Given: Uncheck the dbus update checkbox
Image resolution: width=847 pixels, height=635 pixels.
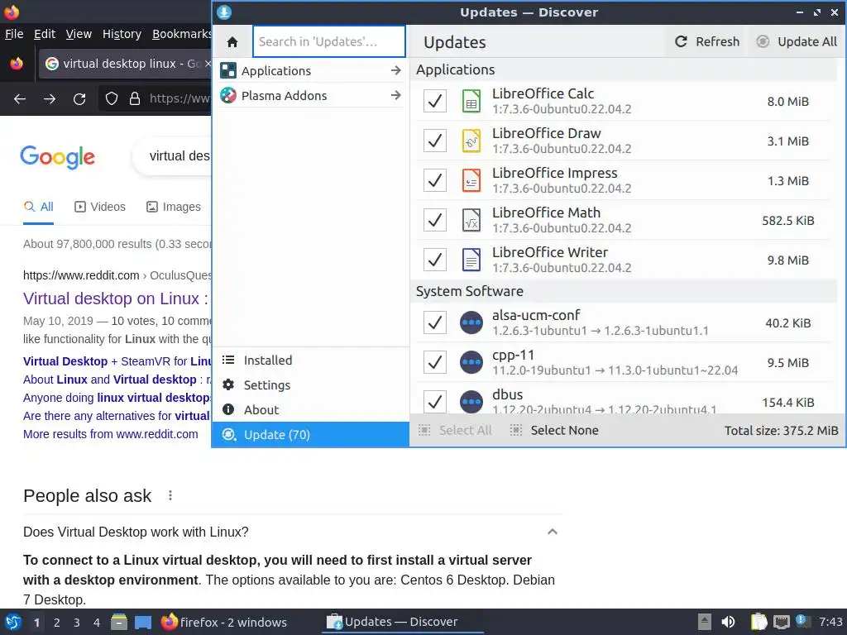Looking at the screenshot, I should [x=435, y=402].
